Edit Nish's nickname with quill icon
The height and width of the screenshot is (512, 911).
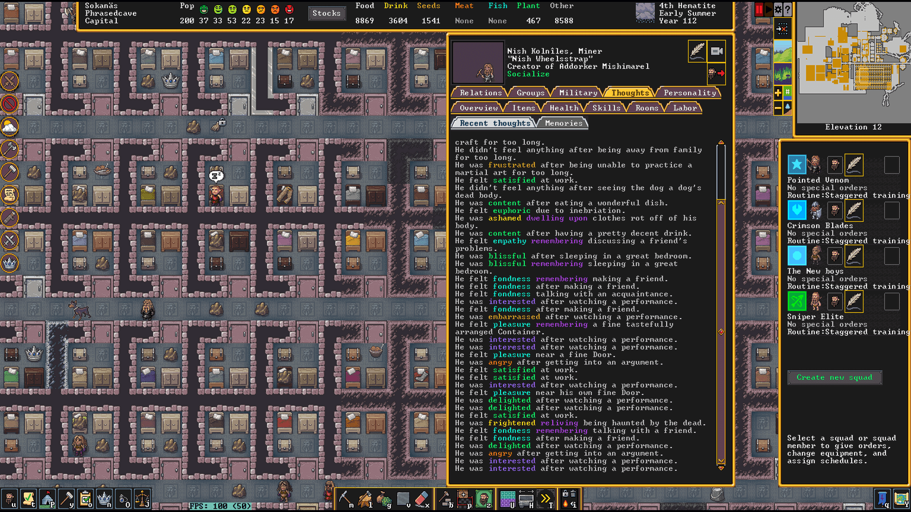697,51
